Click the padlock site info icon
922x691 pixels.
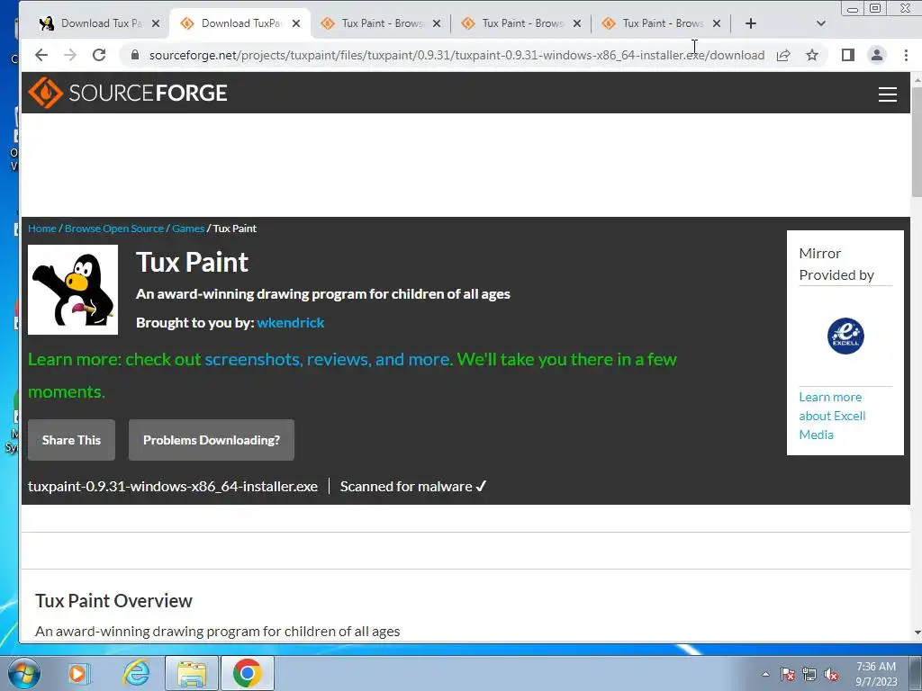[135, 55]
